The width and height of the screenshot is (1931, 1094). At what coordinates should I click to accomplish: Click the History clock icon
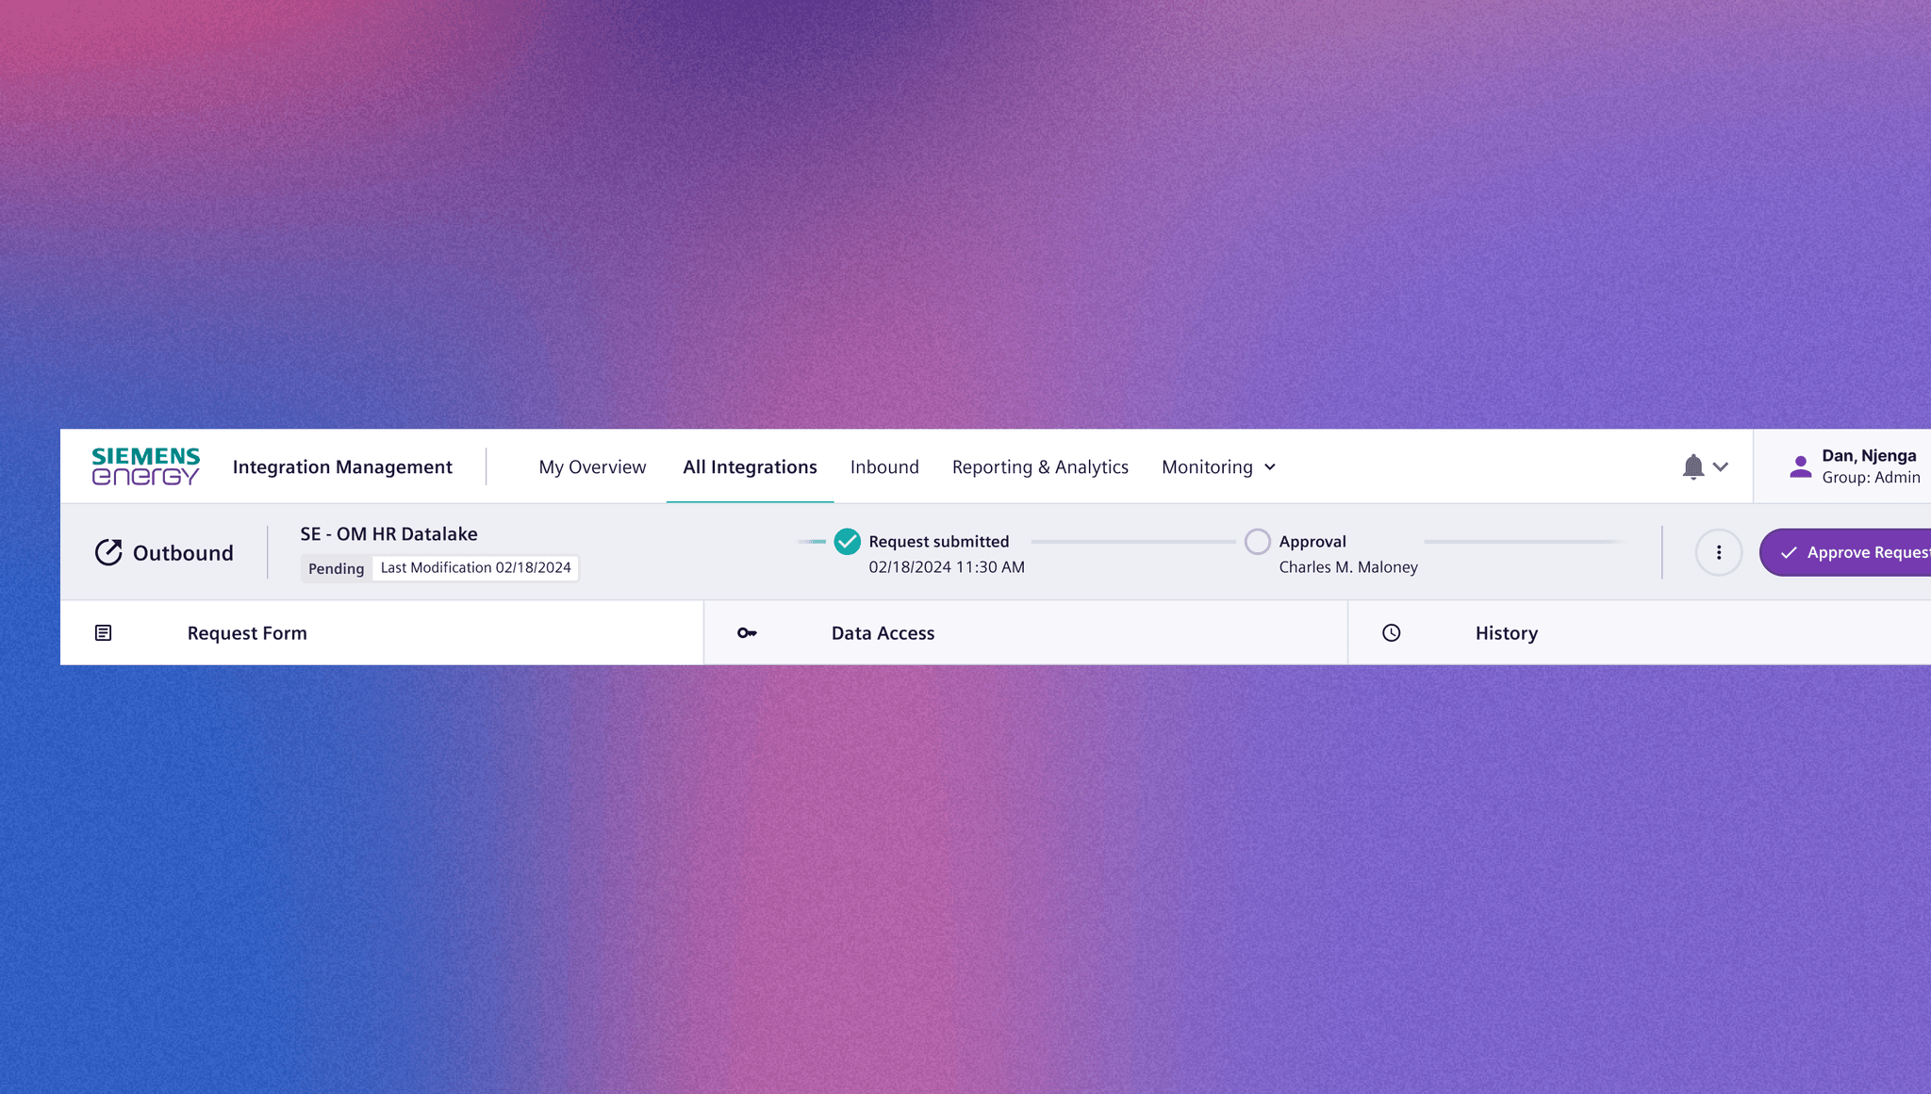(x=1391, y=633)
